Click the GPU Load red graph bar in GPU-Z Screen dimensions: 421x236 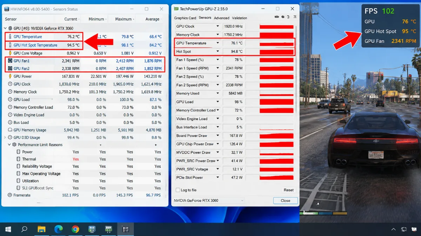(x=276, y=102)
